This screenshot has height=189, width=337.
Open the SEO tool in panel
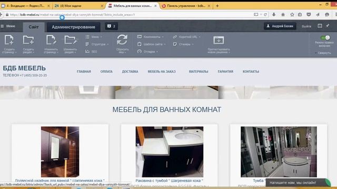pos(91,51)
